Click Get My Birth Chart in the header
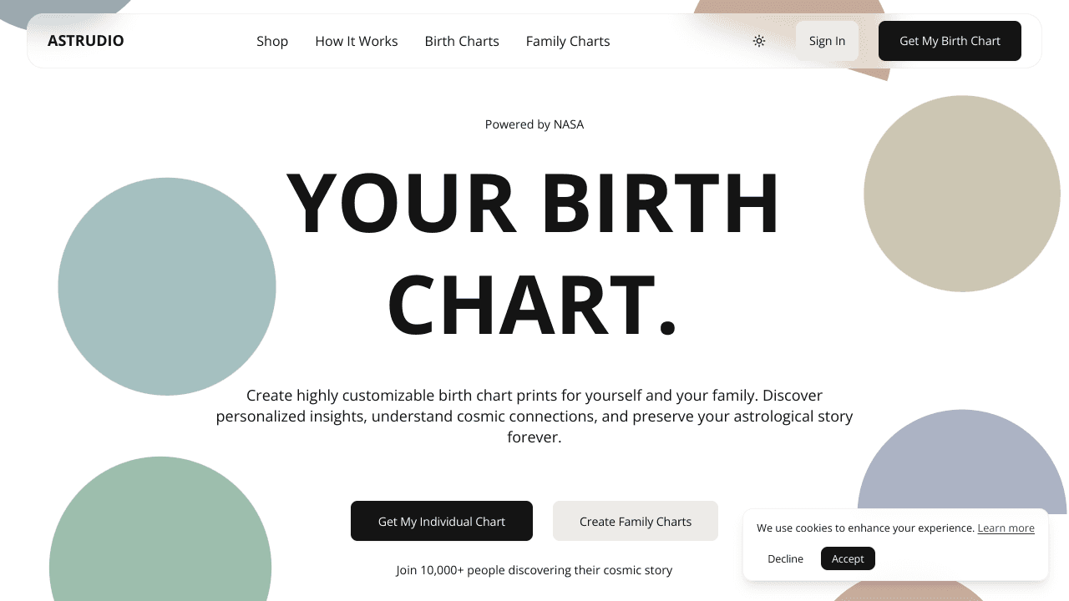1069x601 pixels. click(950, 40)
